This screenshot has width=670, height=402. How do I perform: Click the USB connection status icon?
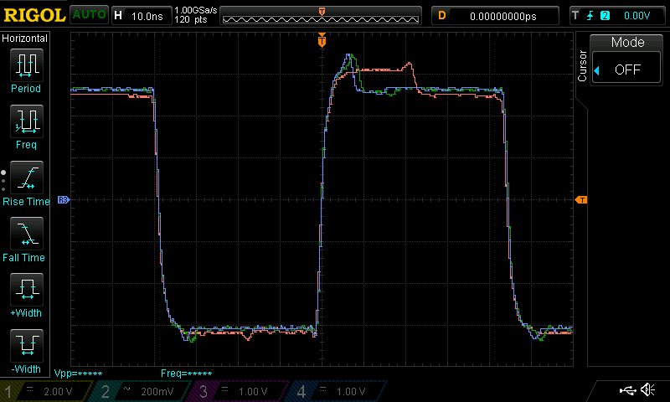point(626,390)
